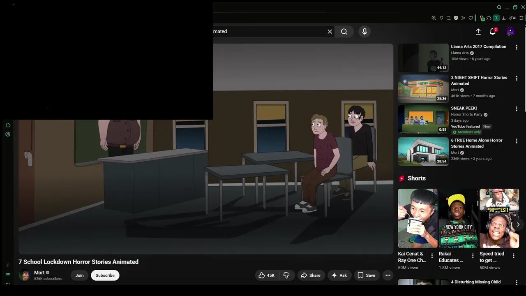Screen dimensions: 526x296
Task: Open extensions cube icon in toolbar
Action: tap(489, 18)
